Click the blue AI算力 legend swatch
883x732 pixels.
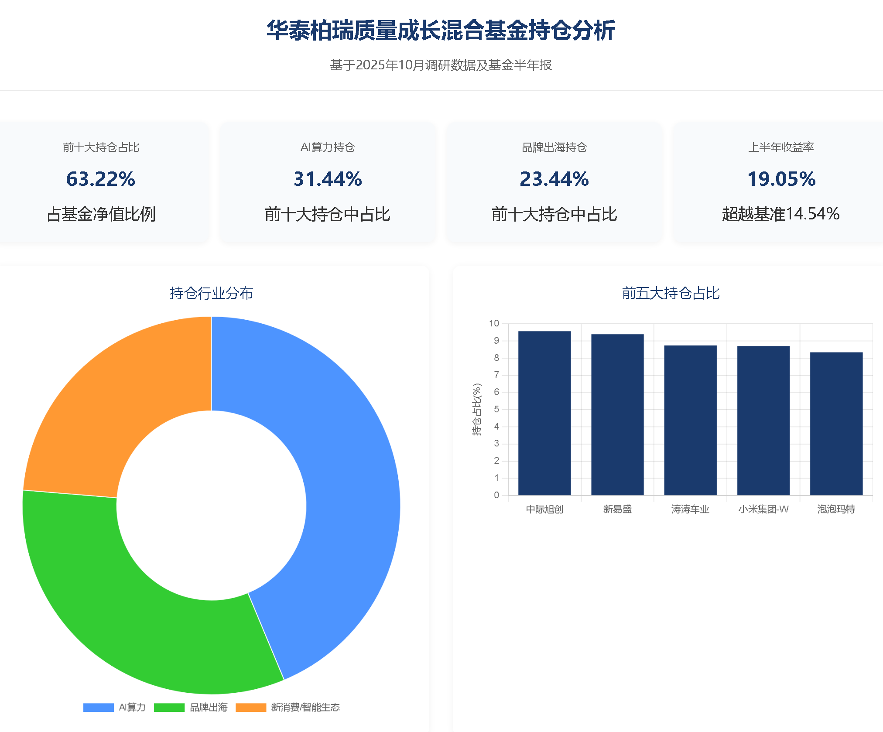99,707
